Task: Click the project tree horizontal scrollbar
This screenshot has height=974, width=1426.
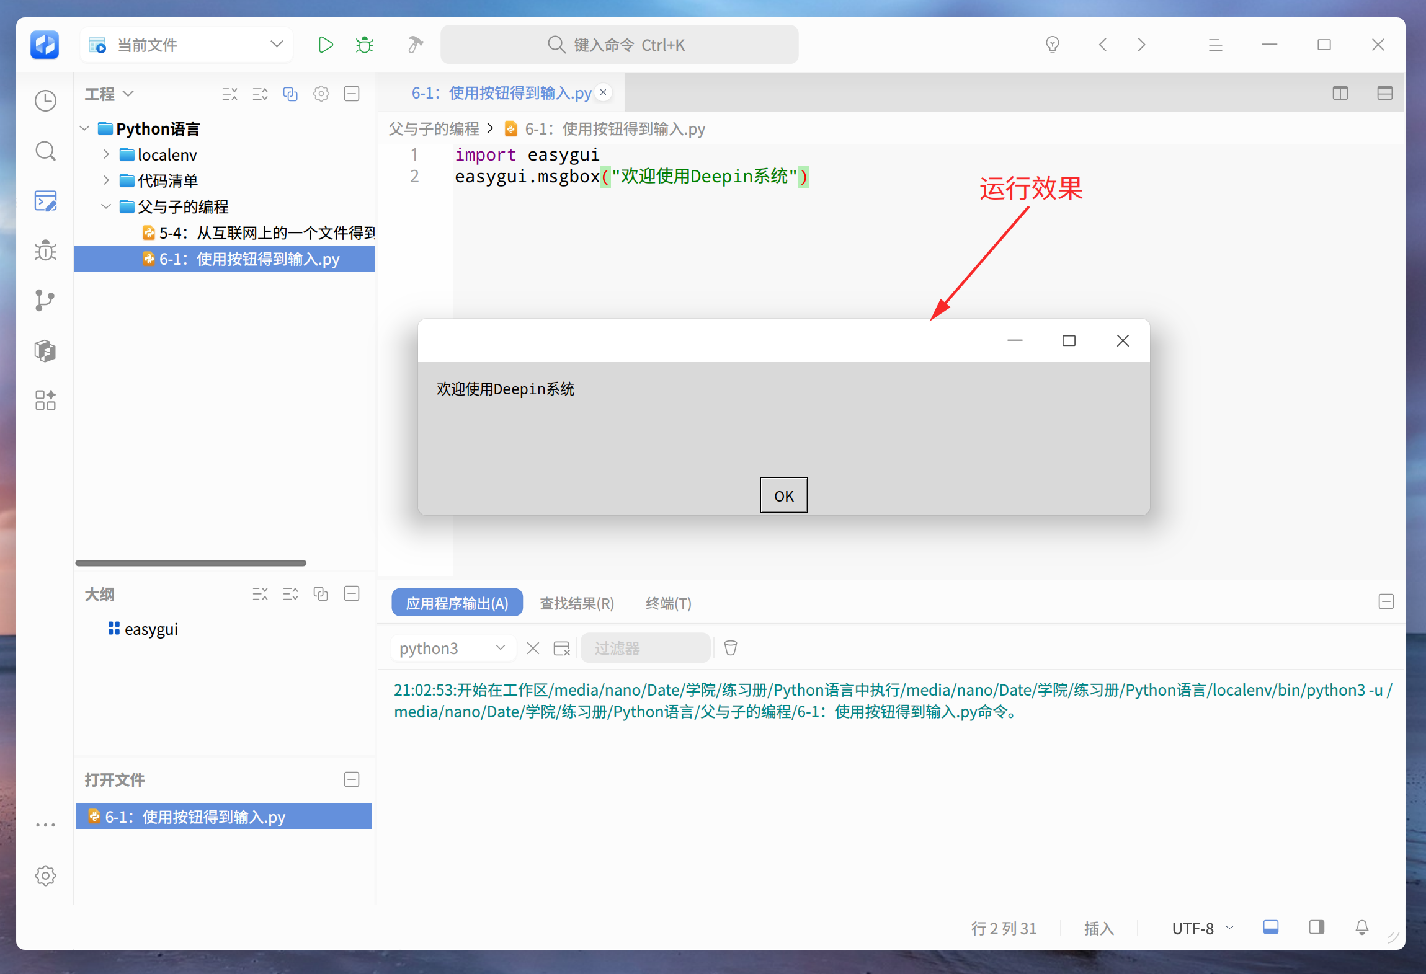Action: (x=190, y=563)
